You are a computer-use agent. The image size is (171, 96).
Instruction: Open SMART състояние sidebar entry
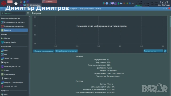click(14, 58)
